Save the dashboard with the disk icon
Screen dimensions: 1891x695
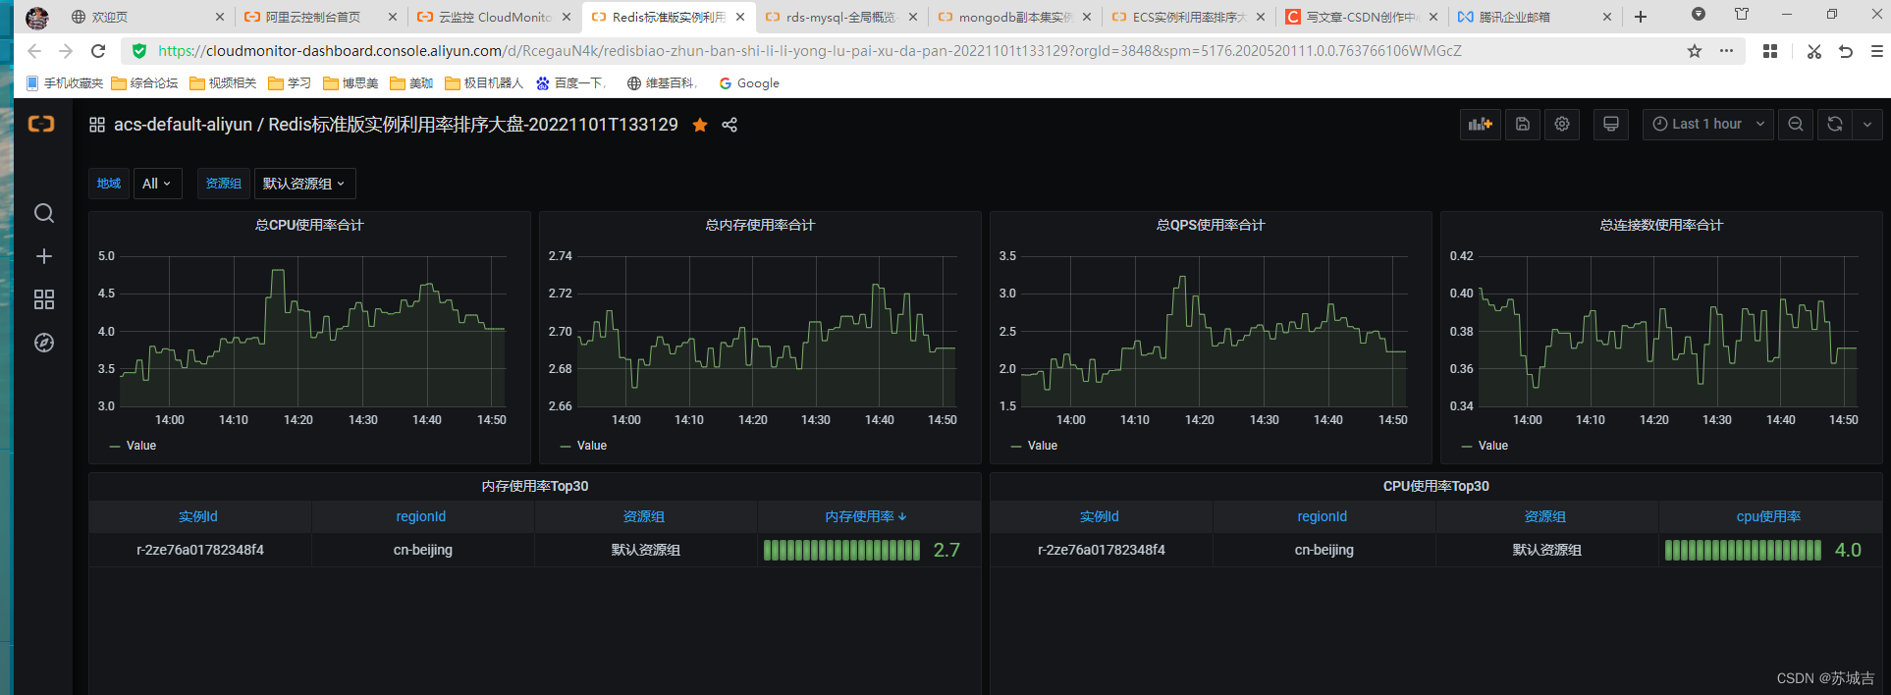(1523, 124)
